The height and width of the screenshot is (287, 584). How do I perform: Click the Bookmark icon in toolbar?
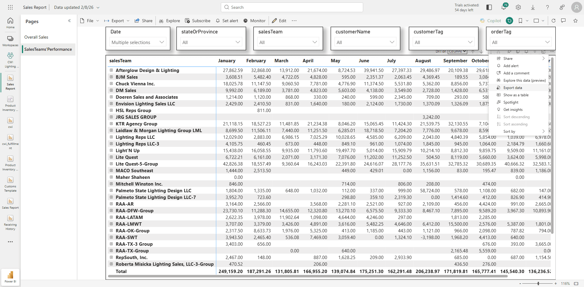(x=520, y=21)
